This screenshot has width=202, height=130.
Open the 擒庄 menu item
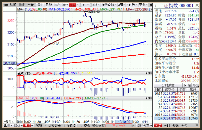coord(21,5)
